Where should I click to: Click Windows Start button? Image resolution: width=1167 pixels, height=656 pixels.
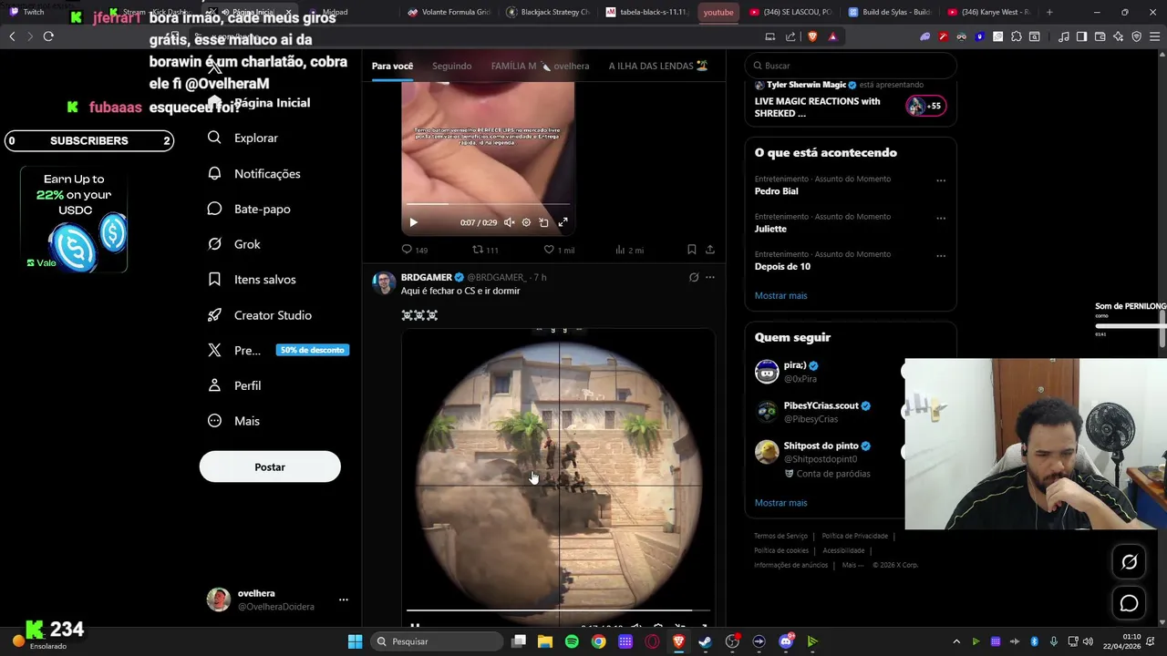coord(355,641)
